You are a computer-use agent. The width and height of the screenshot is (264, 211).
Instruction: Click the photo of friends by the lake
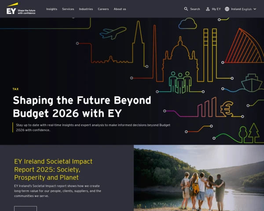(199, 178)
